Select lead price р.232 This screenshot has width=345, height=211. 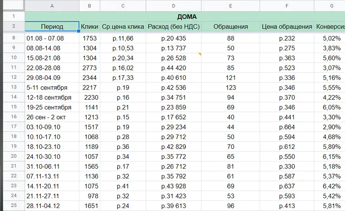(x=287, y=38)
